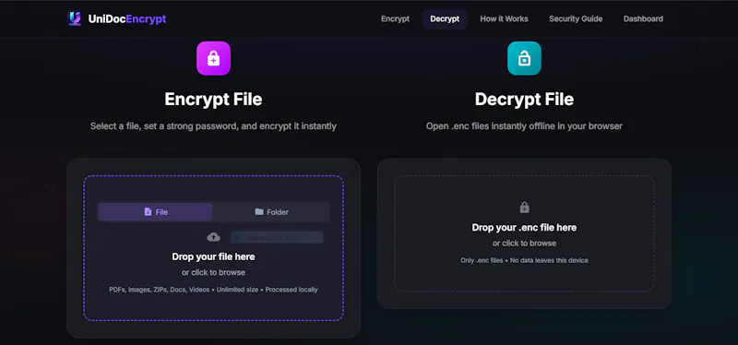The width and height of the screenshot is (738, 345).
Task: Click 'Drop your .enc file here' text
Action: pyautogui.click(x=524, y=227)
